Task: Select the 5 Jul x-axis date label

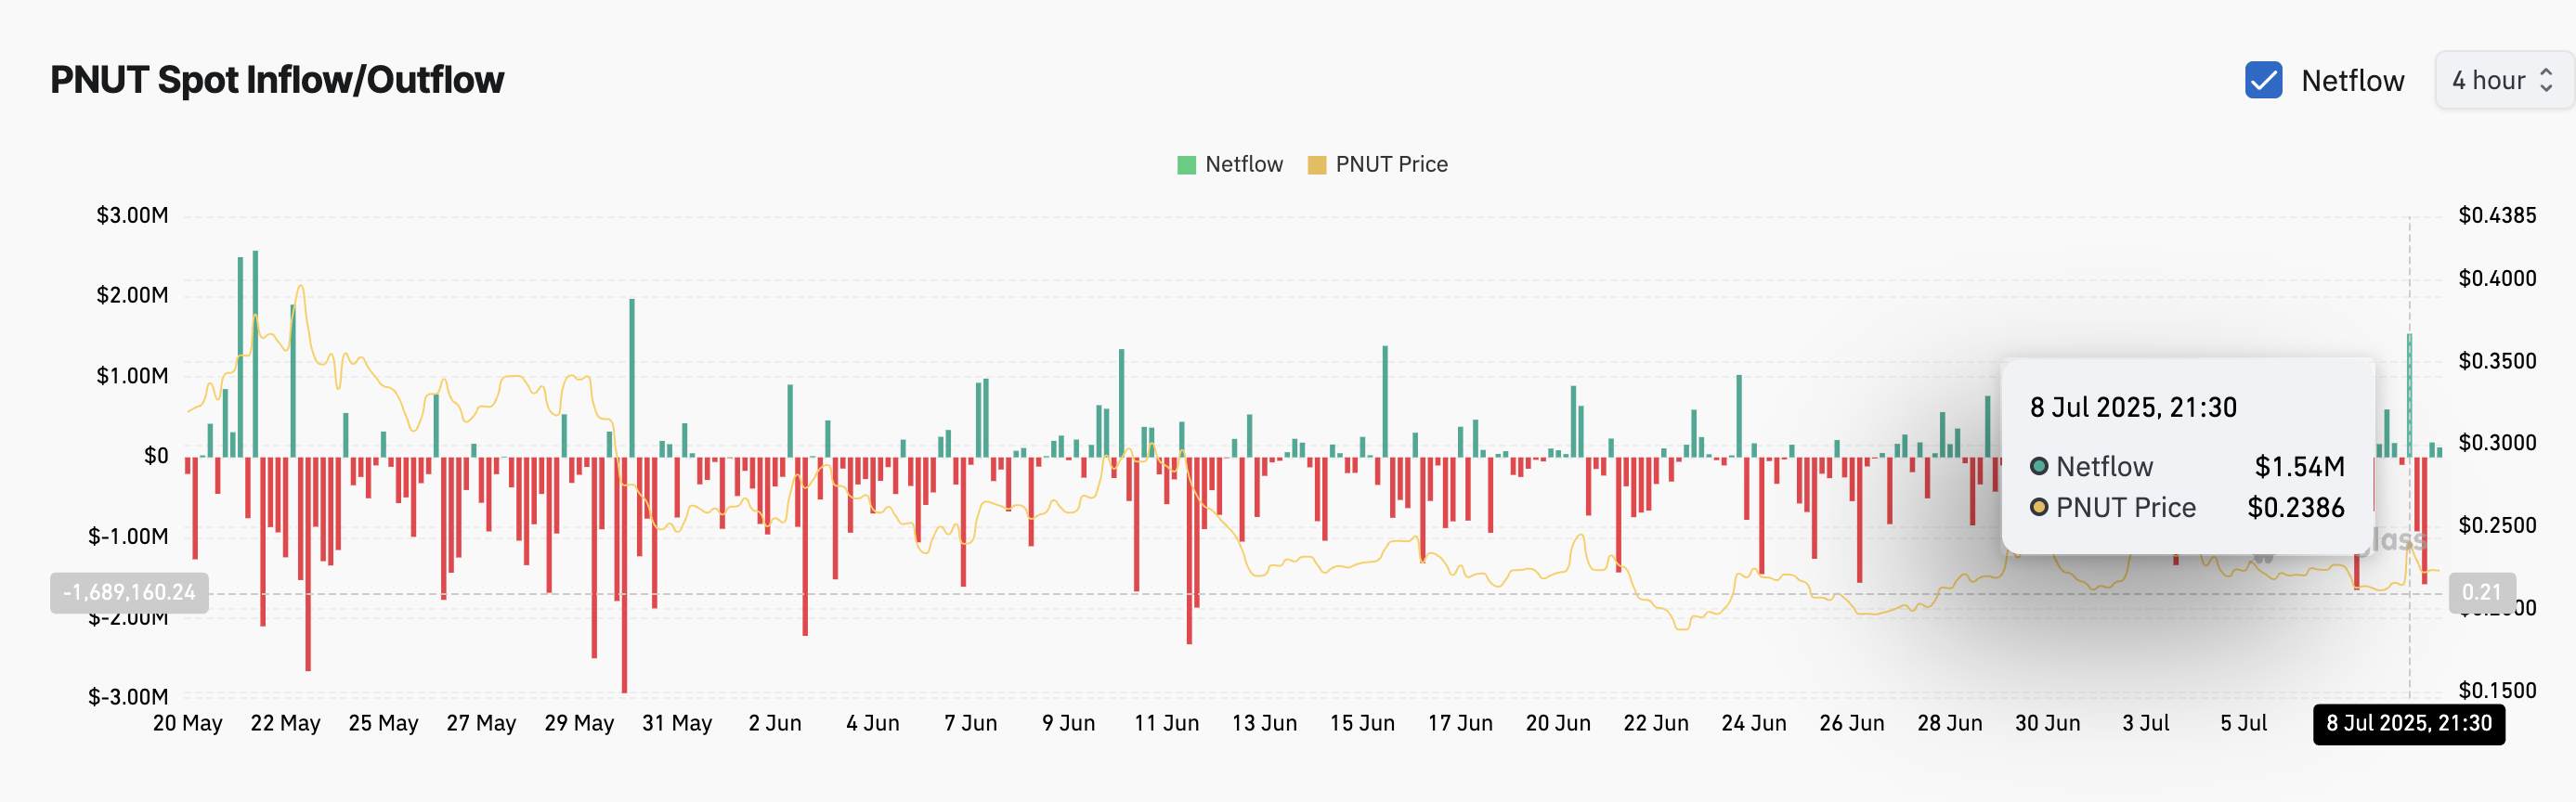Action: [x=2243, y=723]
